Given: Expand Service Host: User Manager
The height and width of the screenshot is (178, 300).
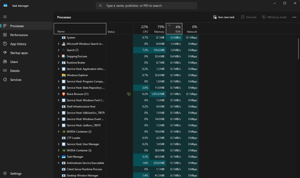Looking at the screenshot, I should 59,144.
